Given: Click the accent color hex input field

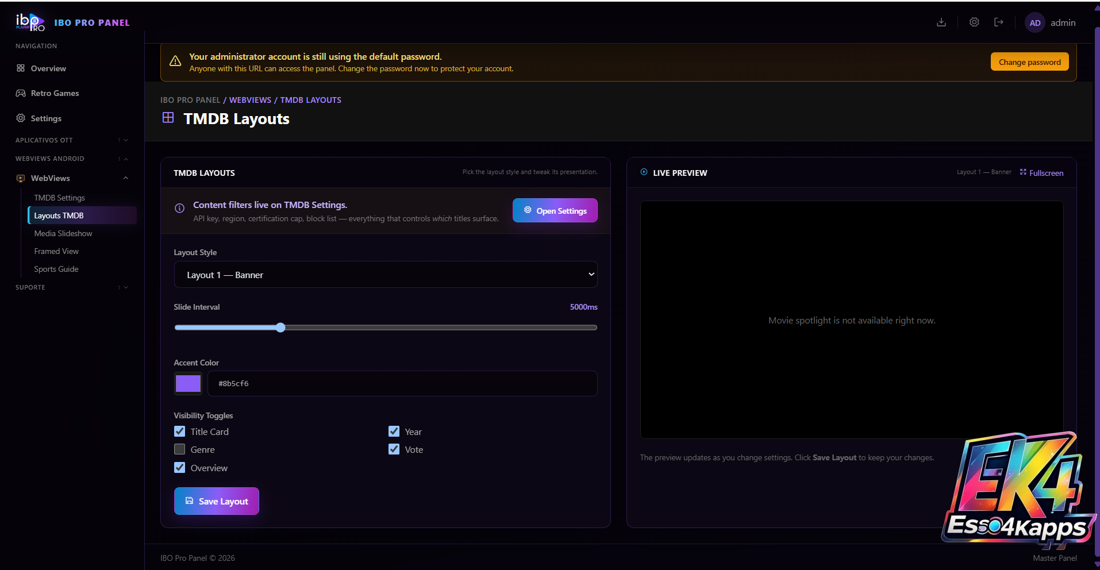Looking at the screenshot, I should (402, 383).
